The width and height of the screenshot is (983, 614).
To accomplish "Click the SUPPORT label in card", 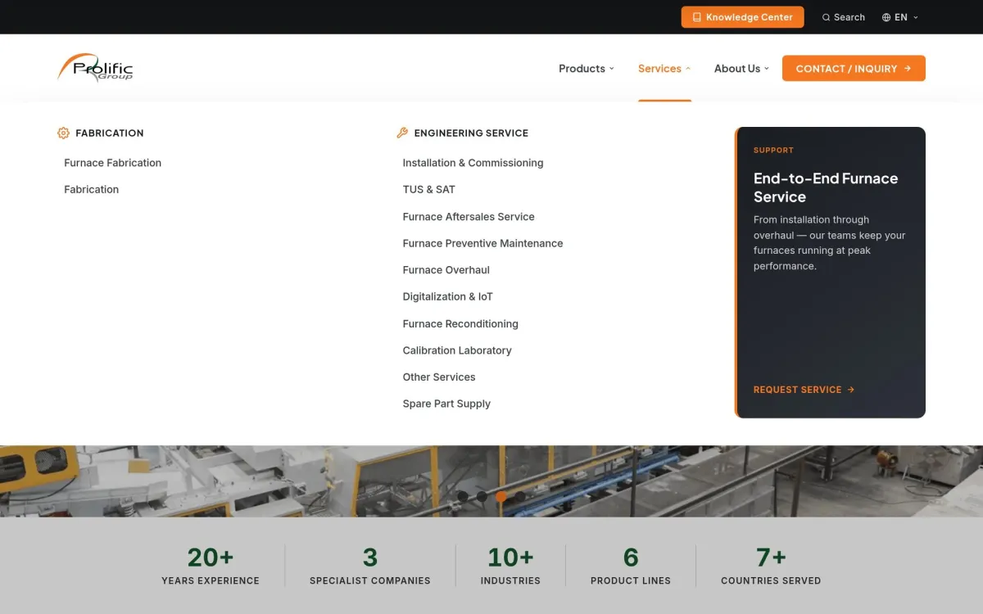I will coord(773,150).
